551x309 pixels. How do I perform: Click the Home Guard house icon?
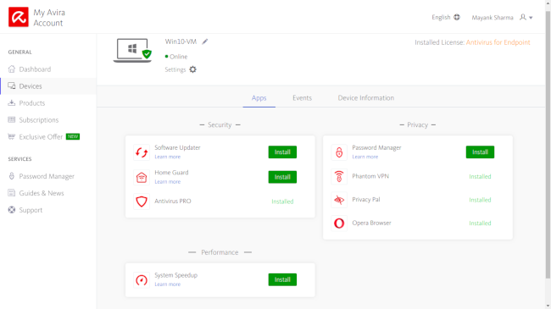pos(142,177)
